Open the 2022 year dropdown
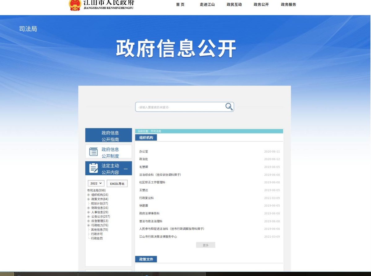Image resolution: width=371 pixels, height=276 pixels. coord(96,183)
